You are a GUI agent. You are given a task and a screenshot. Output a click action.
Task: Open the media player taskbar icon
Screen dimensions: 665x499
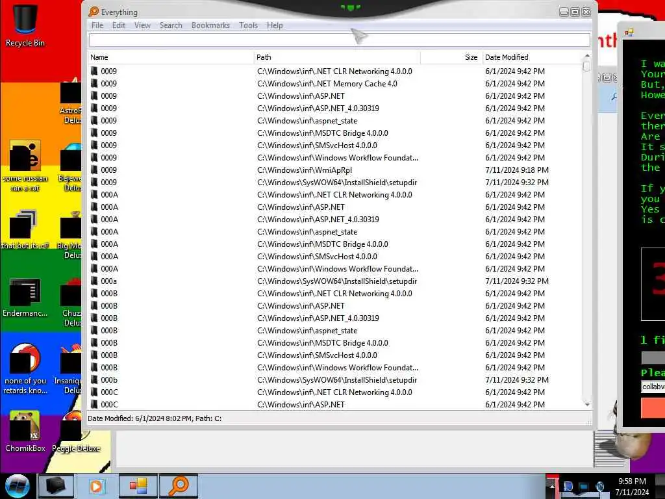tap(96, 486)
